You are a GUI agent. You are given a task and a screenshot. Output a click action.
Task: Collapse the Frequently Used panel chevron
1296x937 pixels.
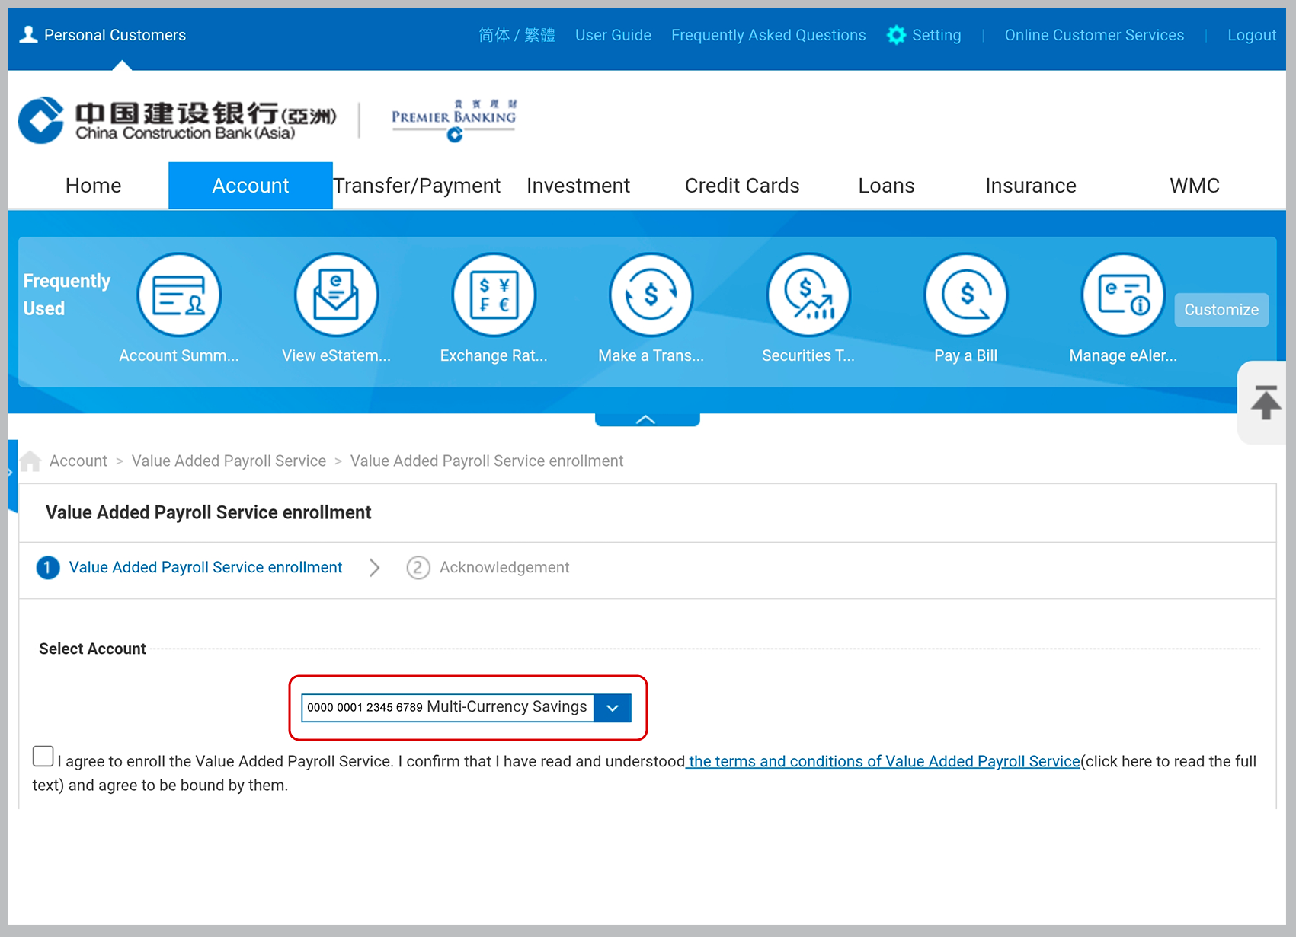coord(646,419)
